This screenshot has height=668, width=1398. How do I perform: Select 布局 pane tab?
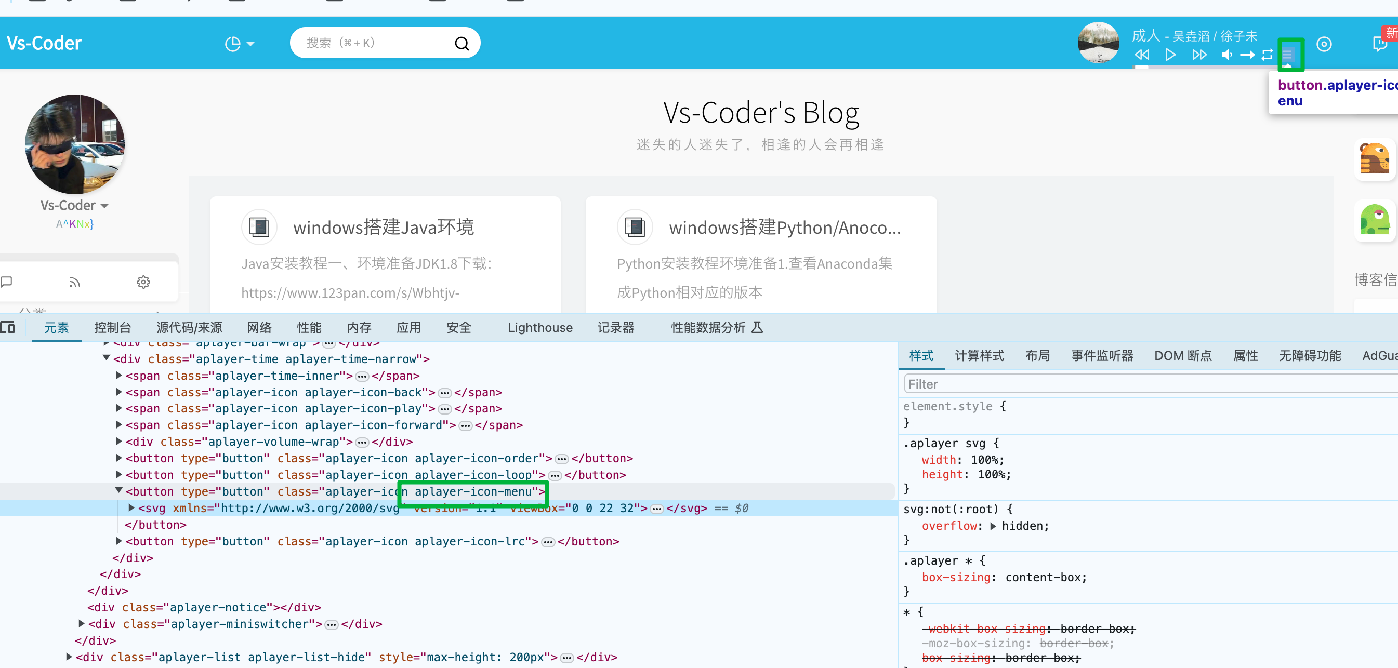click(1038, 356)
